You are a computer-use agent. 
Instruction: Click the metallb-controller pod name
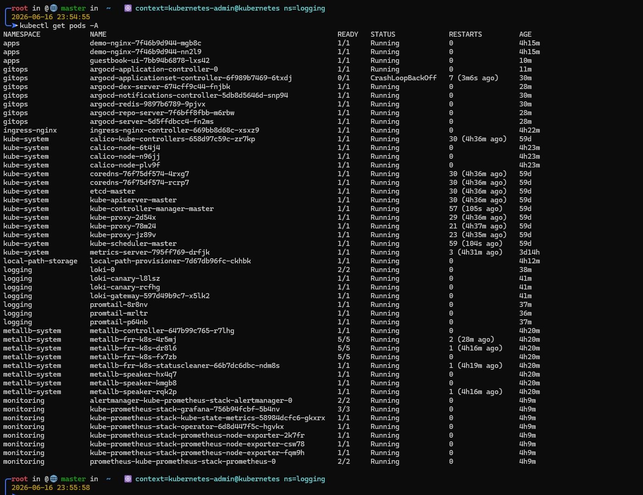(162, 331)
